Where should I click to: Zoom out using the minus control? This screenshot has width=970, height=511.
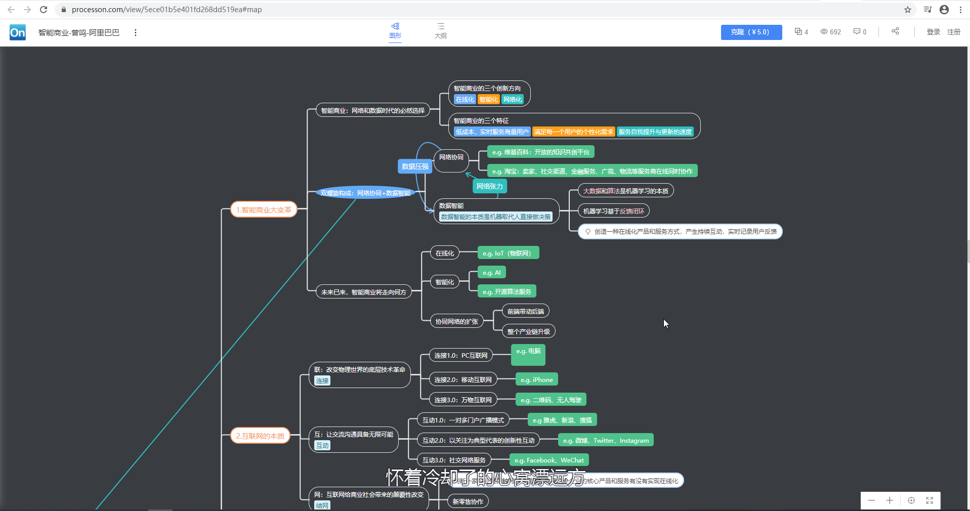coord(871,500)
